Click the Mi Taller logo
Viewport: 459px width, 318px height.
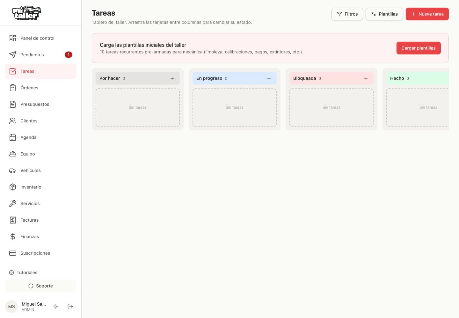click(27, 13)
